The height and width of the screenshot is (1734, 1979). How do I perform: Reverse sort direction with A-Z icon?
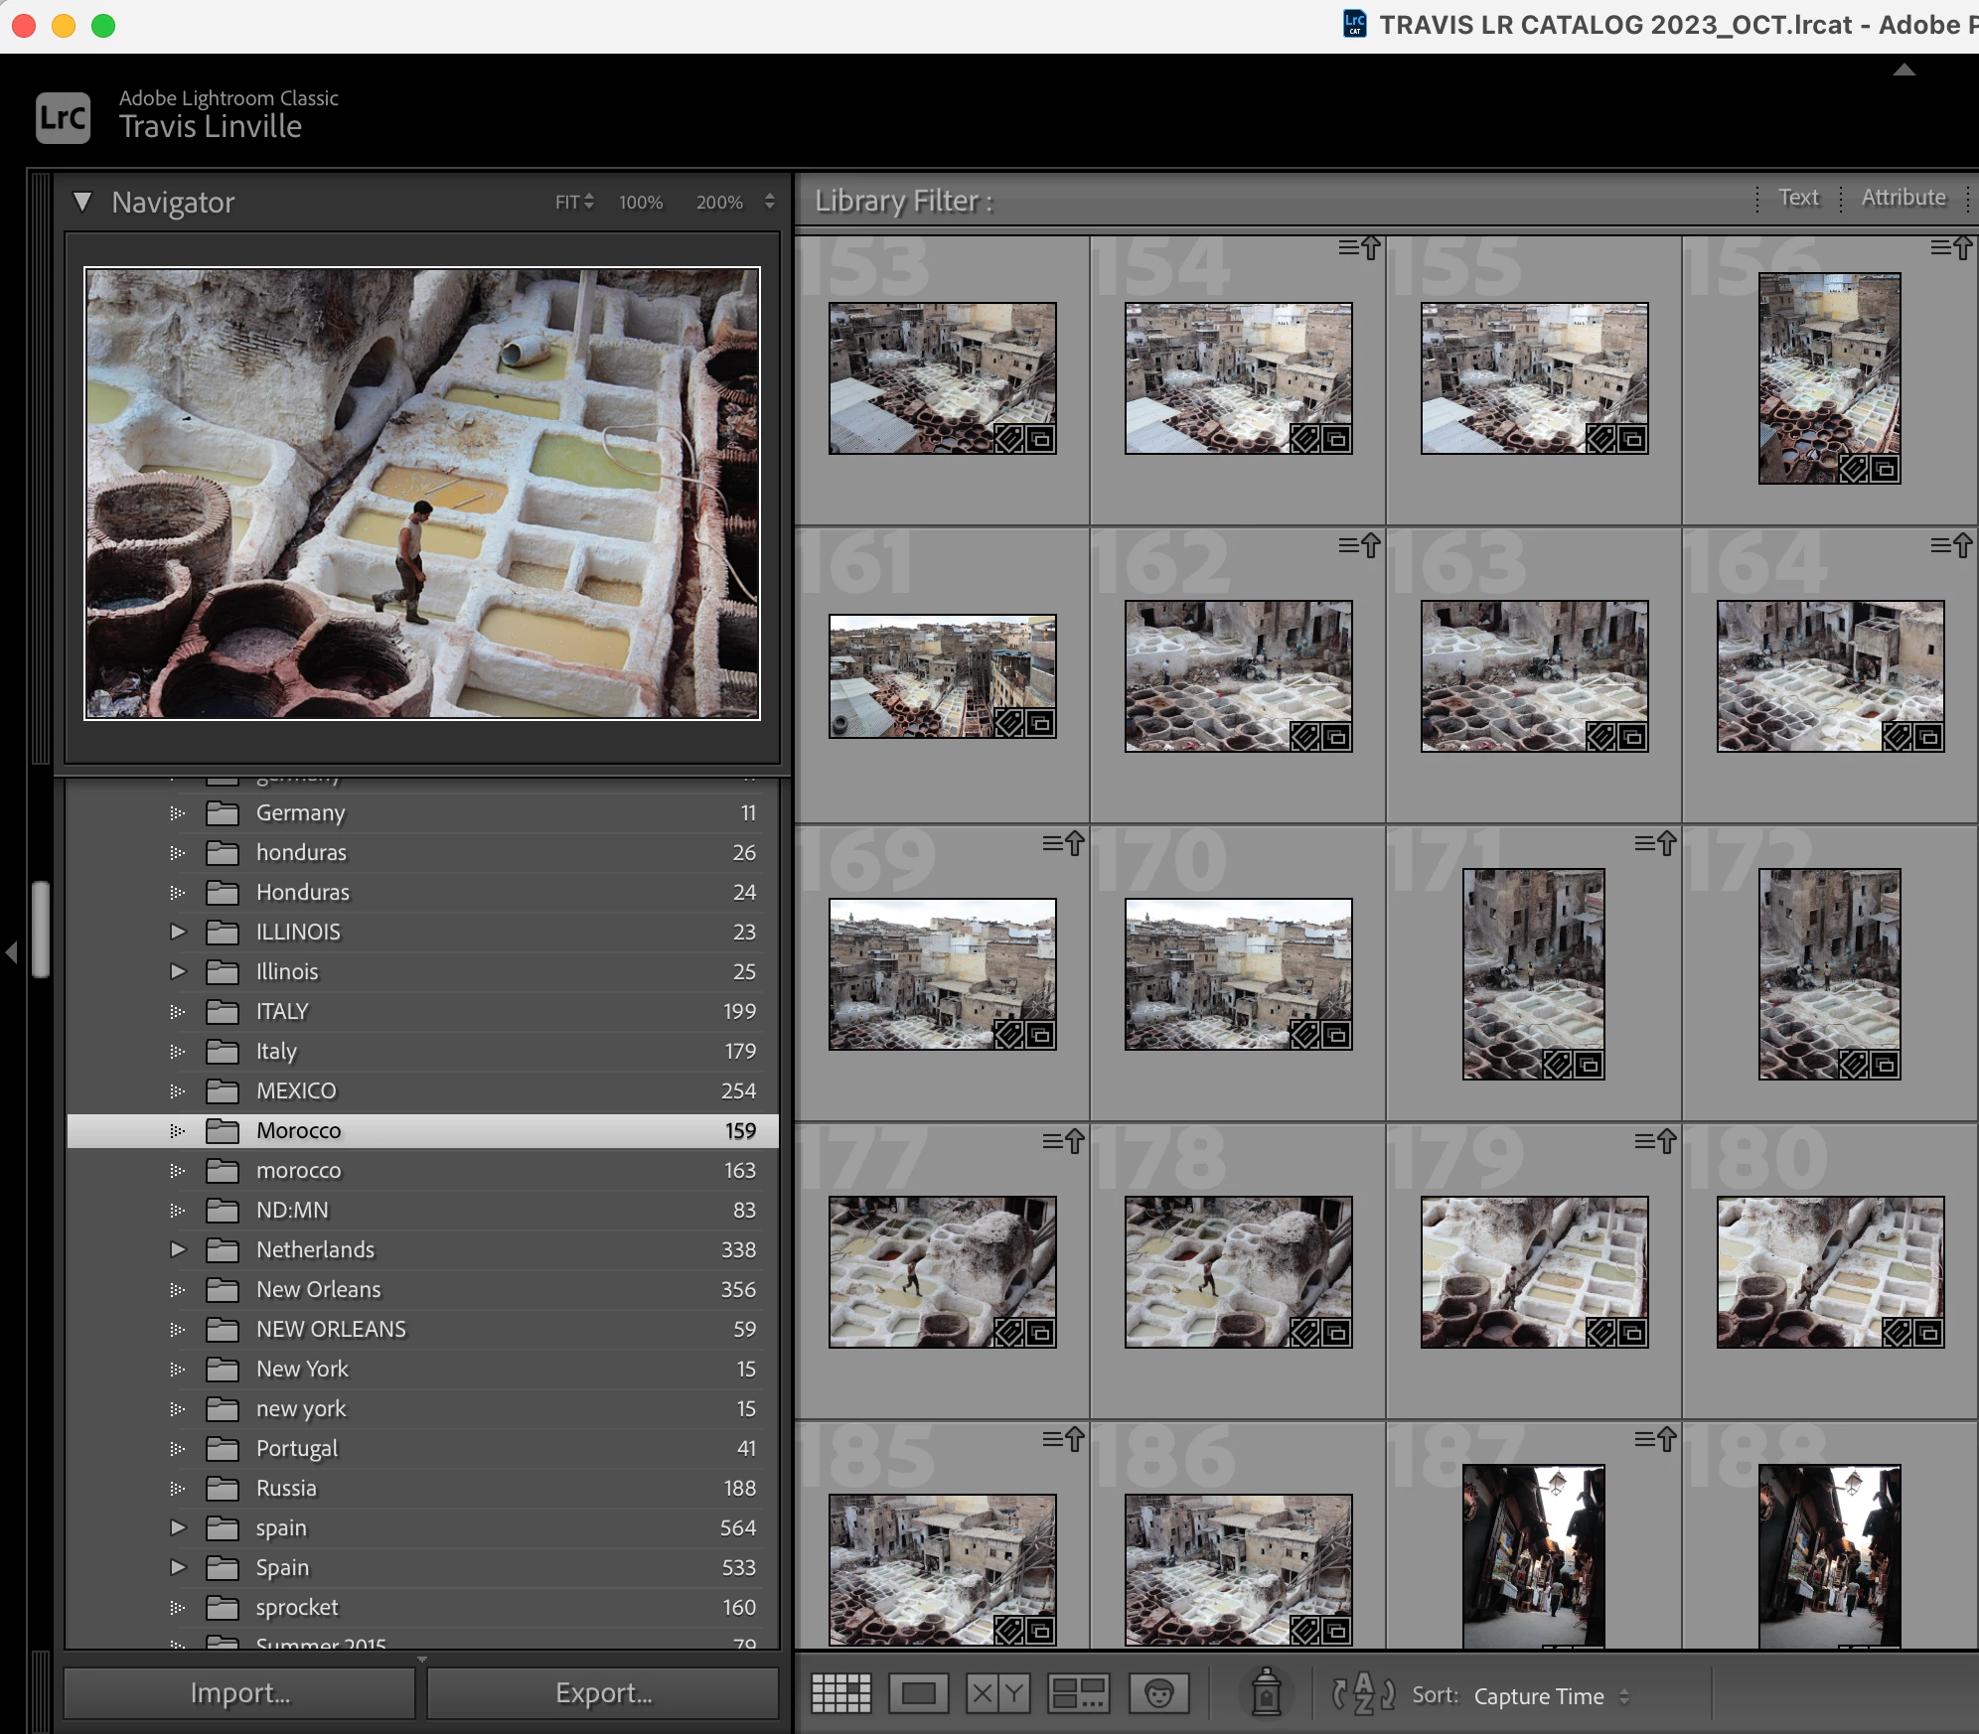point(1363,1693)
